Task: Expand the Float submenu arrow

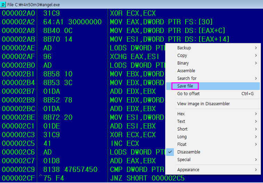Action: [256, 144]
